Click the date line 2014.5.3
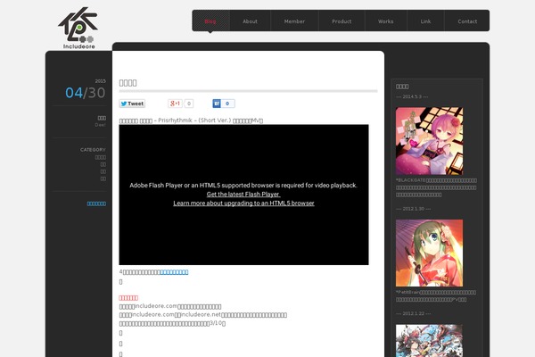535x357 pixels. pos(412,96)
